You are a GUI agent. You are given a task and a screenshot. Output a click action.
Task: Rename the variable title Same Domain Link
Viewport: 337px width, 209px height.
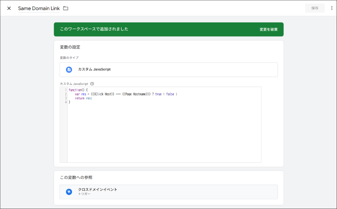pos(39,8)
